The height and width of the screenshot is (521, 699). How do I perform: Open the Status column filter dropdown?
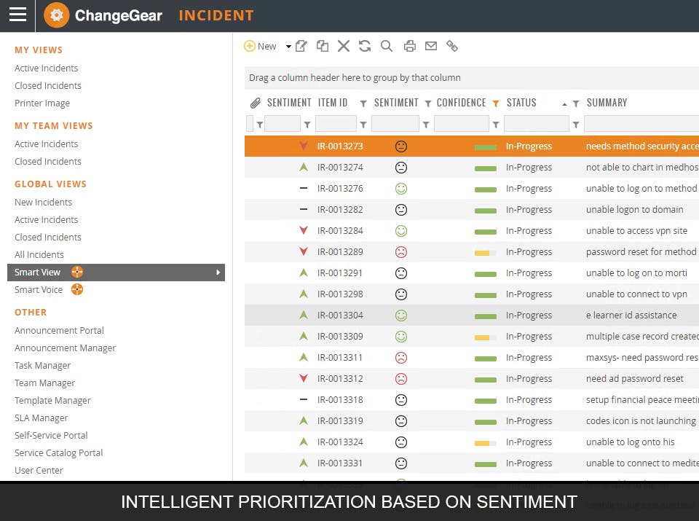pos(577,103)
